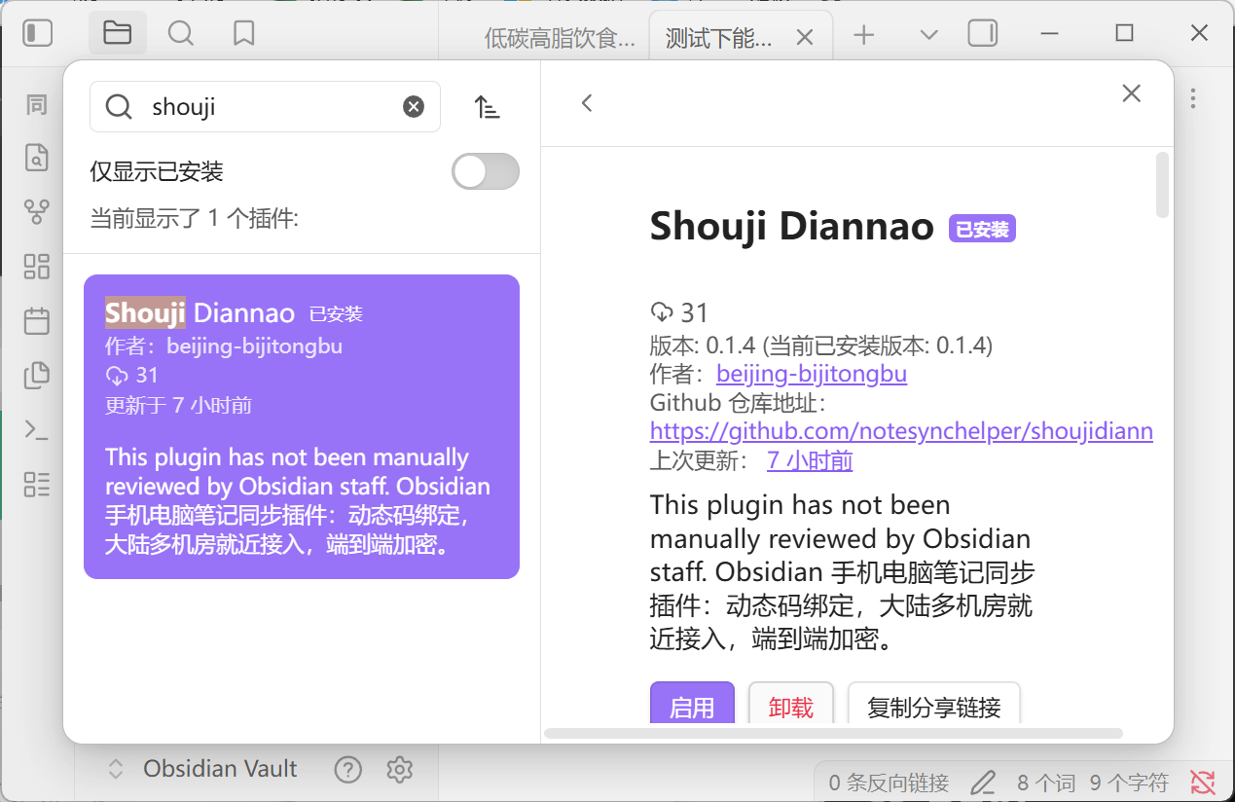Click the horizontal scrollbar in plugin details
The height and width of the screenshot is (802, 1235).
pyautogui.click(x=833, y=733)
